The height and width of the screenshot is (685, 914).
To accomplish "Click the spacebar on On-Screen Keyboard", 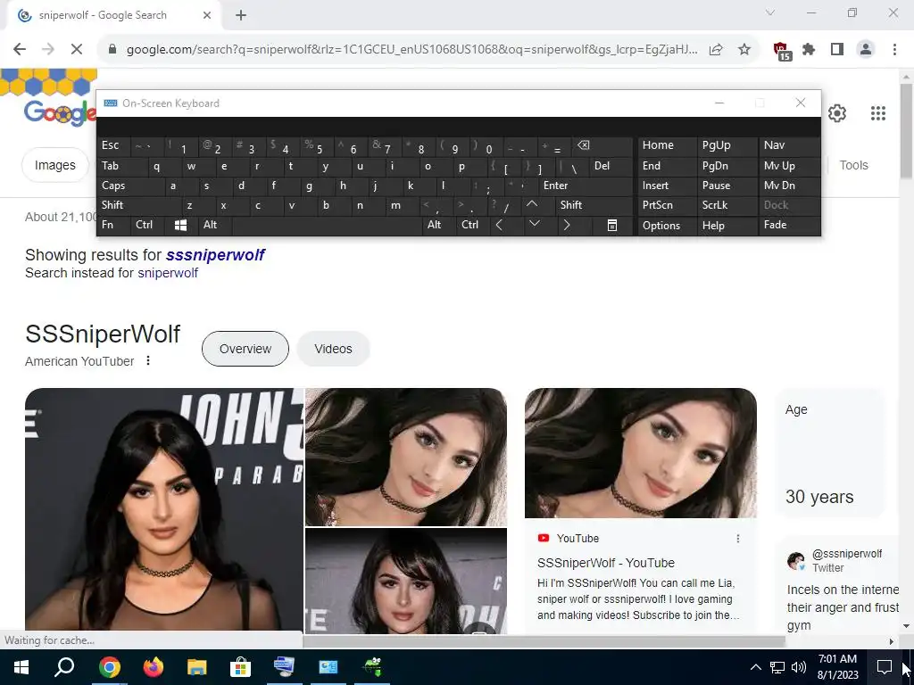I will (x=328, y=225).
